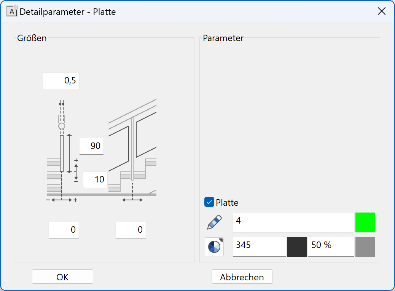
Task: Close the Detailparameter - Platte dialog
Action: (382, 11)
